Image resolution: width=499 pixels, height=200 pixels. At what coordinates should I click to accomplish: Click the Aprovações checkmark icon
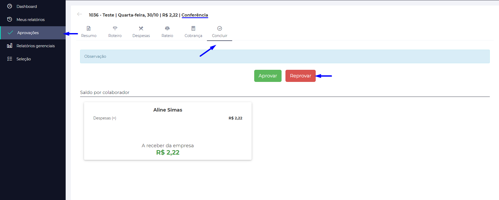[11, 33]
